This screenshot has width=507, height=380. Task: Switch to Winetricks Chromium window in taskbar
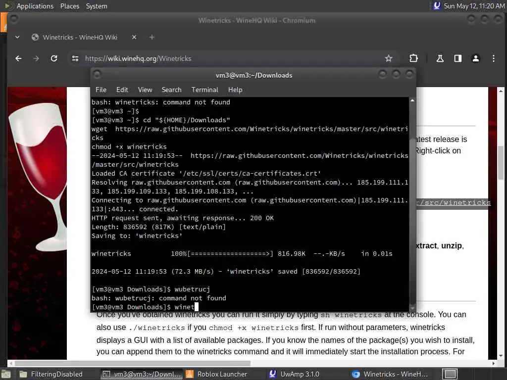click(390, 374)
